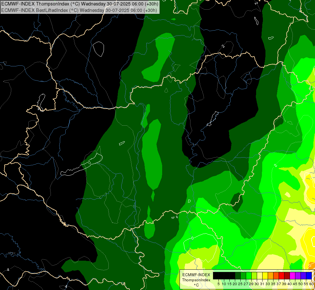Select the blue 55–60 legend swatch

tap(309, 275)
